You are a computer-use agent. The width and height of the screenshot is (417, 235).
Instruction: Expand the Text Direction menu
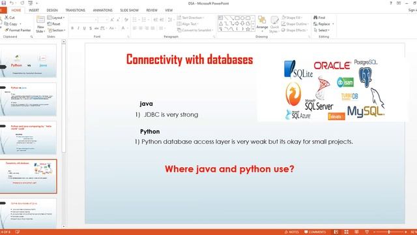click(x=191, y=18)
